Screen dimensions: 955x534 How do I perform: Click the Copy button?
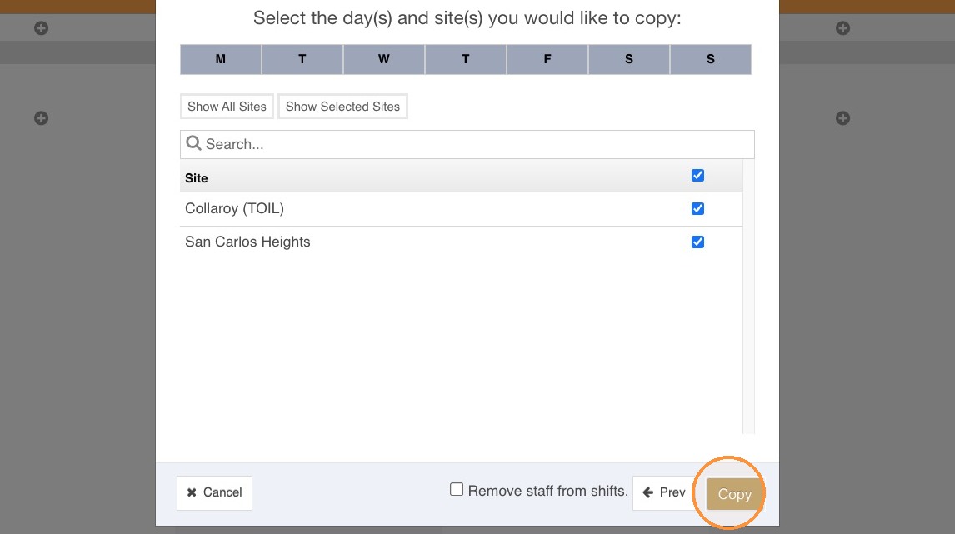pos(734,494)
